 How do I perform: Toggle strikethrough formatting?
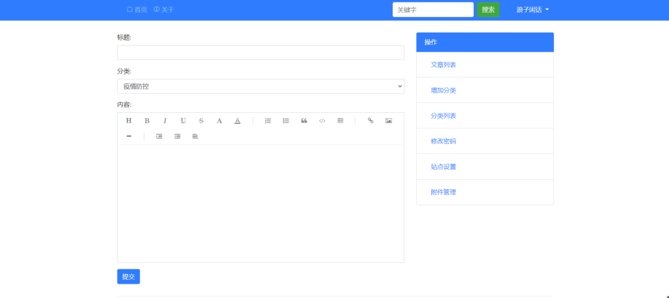tap(201, 121)
